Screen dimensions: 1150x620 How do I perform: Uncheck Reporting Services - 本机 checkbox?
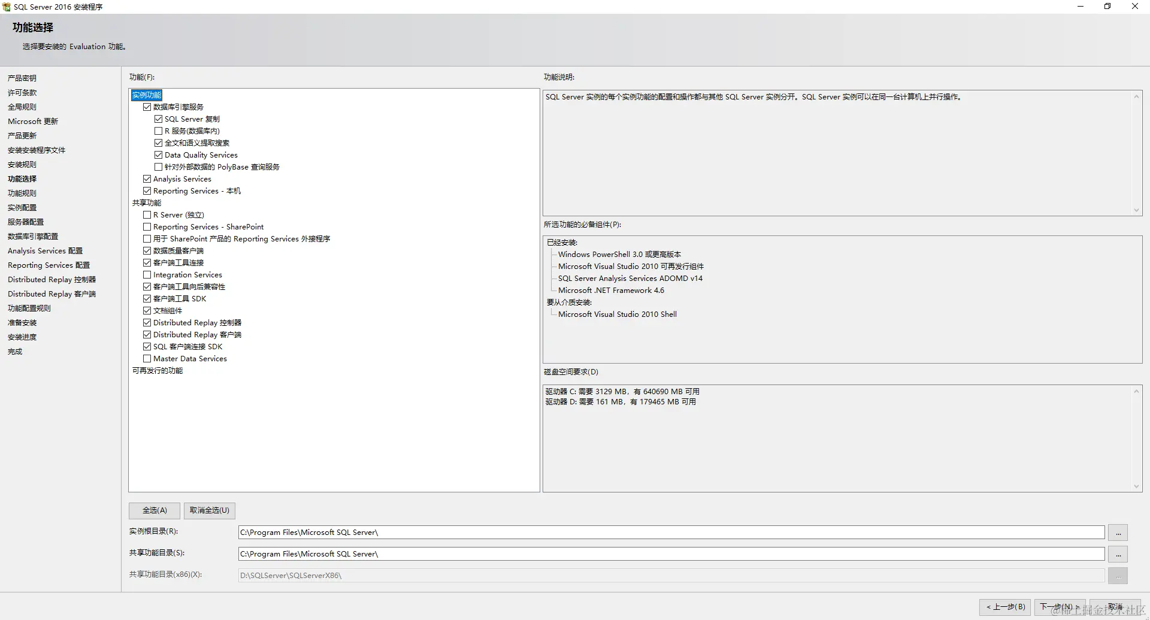point(147,191)
